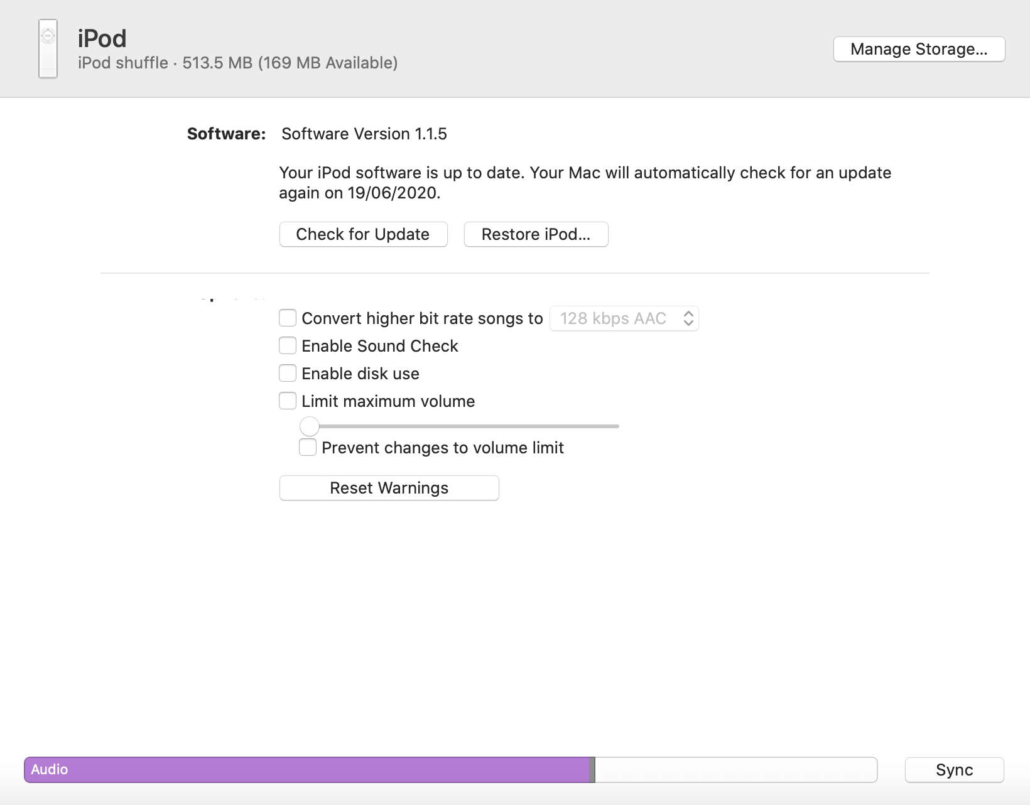Tick Prevent changes to volume limit
1030x805 pixels.
click(308, 447)
